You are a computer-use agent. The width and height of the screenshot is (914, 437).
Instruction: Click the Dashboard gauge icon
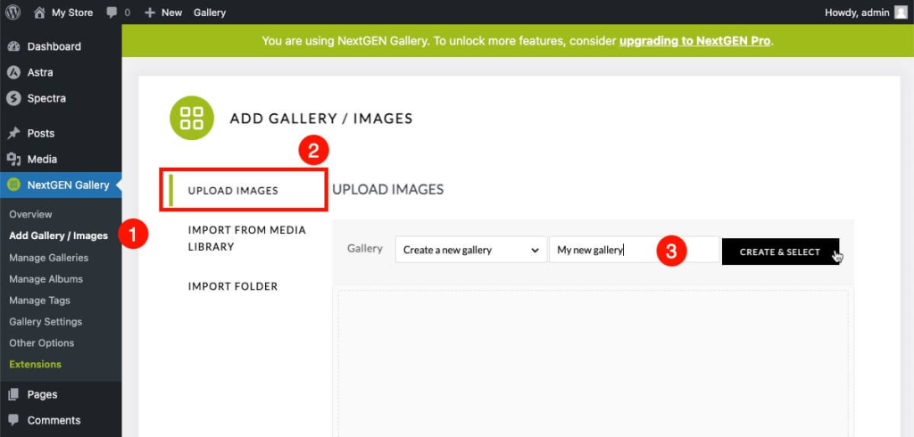click(13, 46)
